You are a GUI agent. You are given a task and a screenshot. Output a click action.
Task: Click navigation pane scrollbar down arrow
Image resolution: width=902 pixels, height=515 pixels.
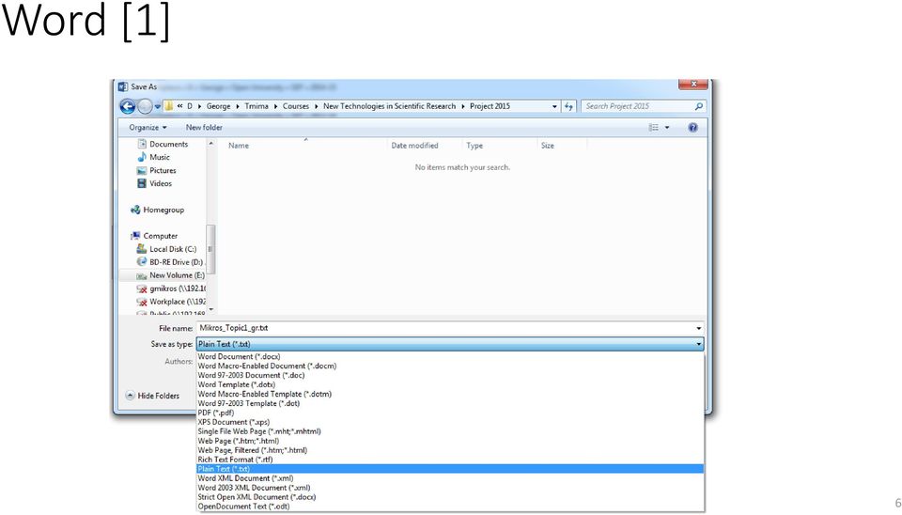point(211,309)
